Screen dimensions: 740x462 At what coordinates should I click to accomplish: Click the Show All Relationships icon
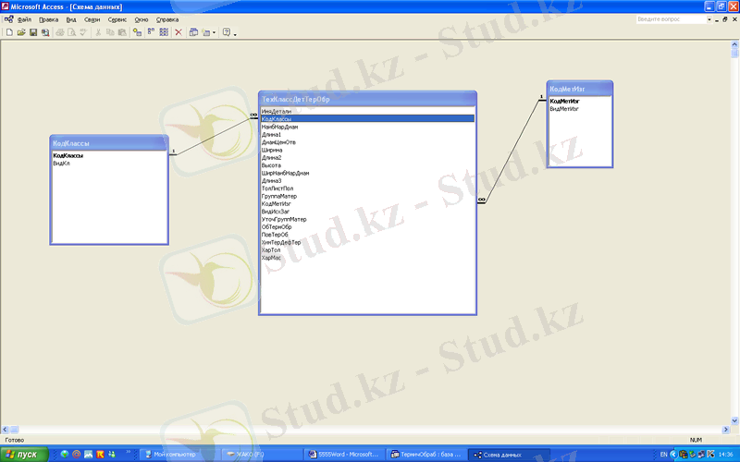click(164, 32)
